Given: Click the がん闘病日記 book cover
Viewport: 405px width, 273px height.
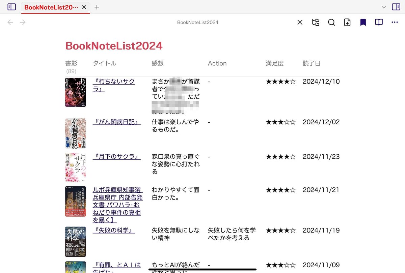Looking at the screenshot, I should (75, 133).
